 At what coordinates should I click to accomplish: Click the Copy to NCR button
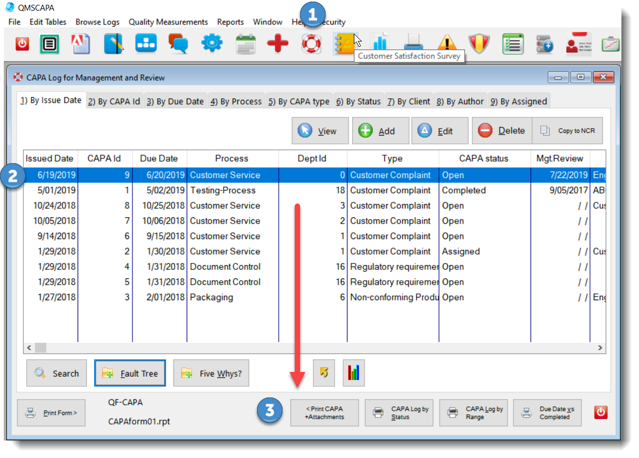pyautogui.click(x=567, y=131)
